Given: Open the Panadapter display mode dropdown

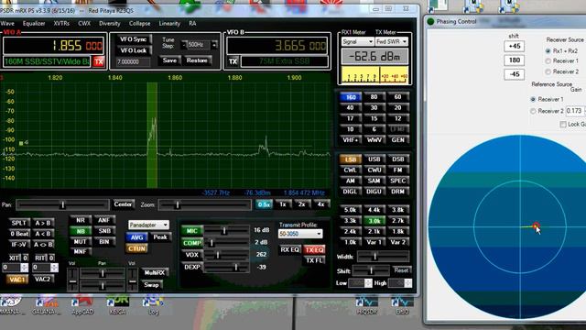Looking at the screenshot, I should coord(148,225).
